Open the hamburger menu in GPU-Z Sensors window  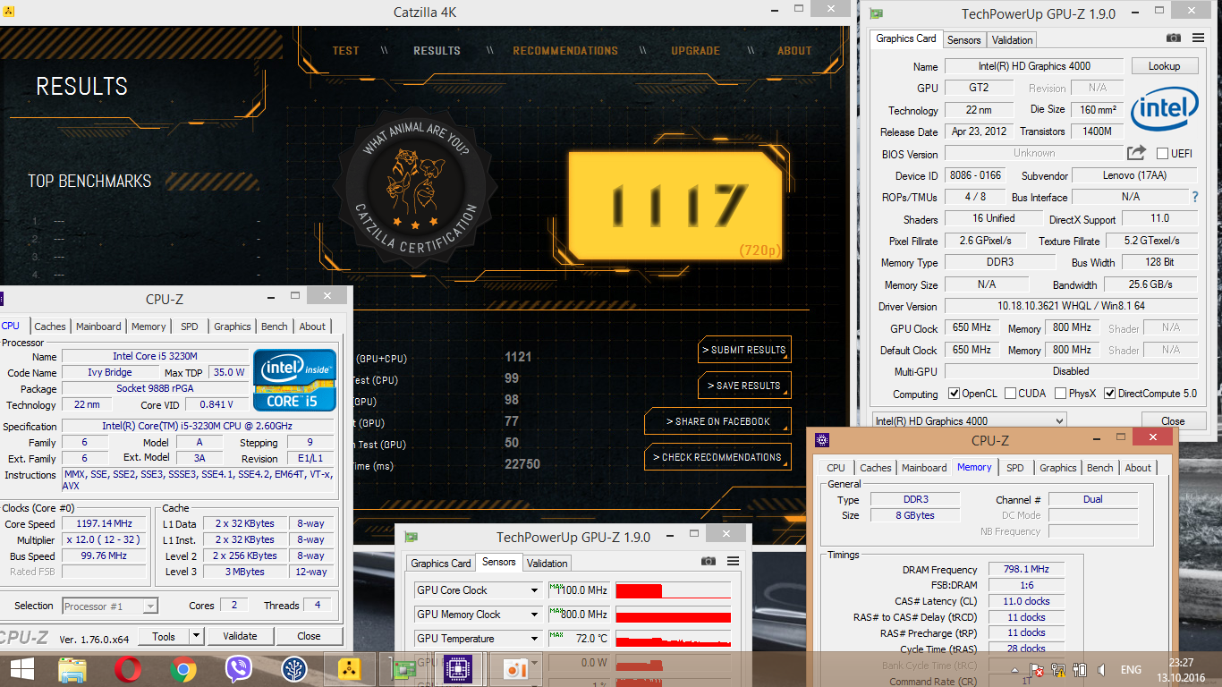733,561
